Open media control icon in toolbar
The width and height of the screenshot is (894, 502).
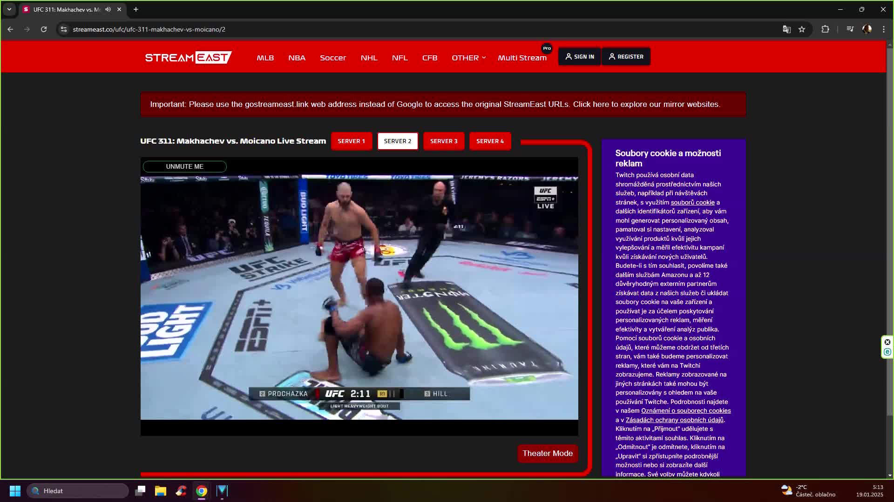[x=850, y=29]
